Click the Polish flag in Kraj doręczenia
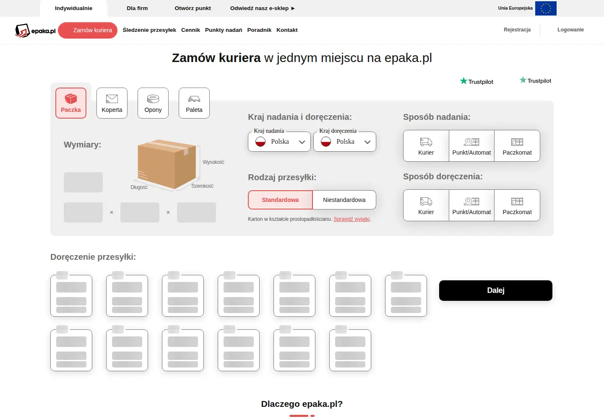 [x=326, y=142]
